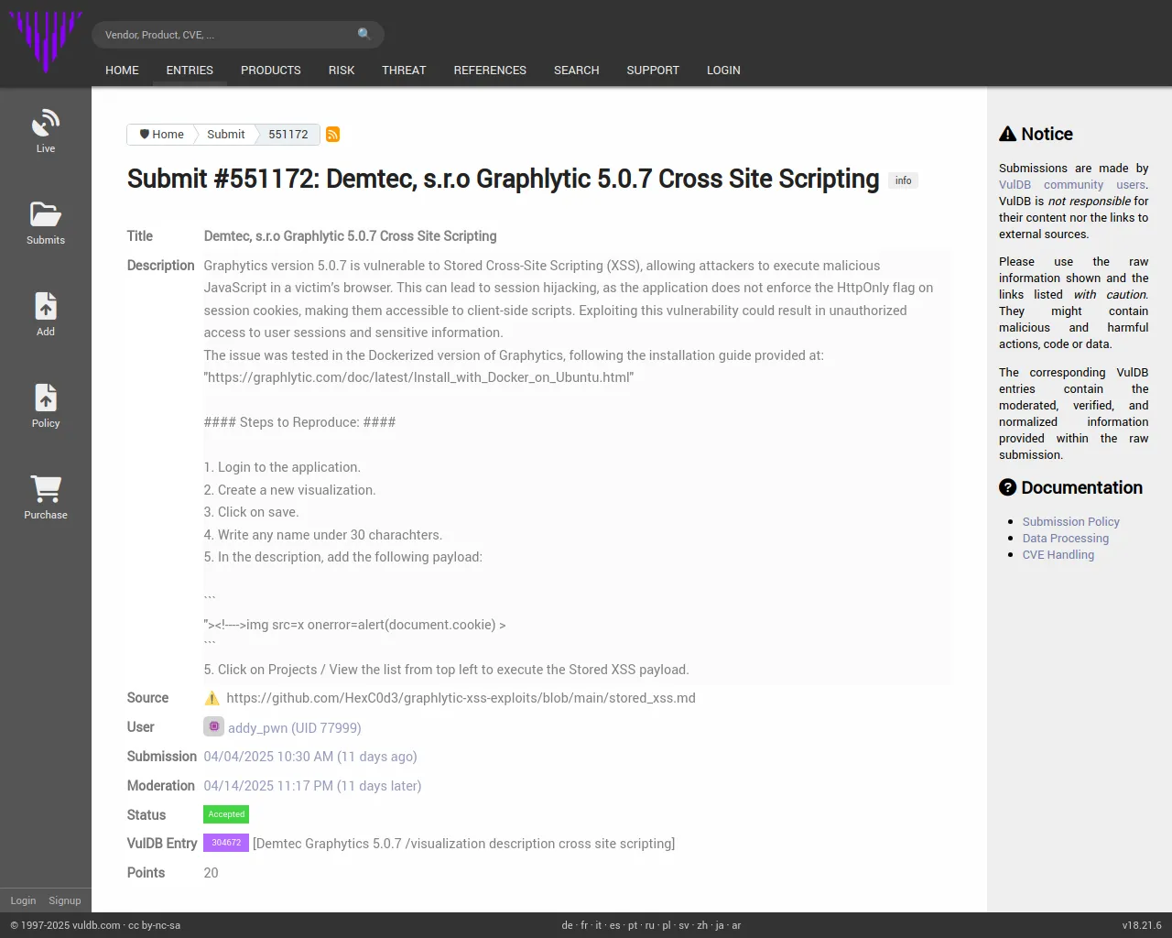1172x938 pixels.
Task: Open the REFERENCES menu item
Action: (490, 71)
